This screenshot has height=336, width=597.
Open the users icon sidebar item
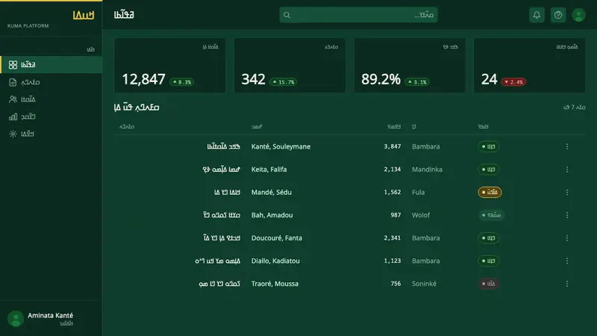(x=51, y=99)
